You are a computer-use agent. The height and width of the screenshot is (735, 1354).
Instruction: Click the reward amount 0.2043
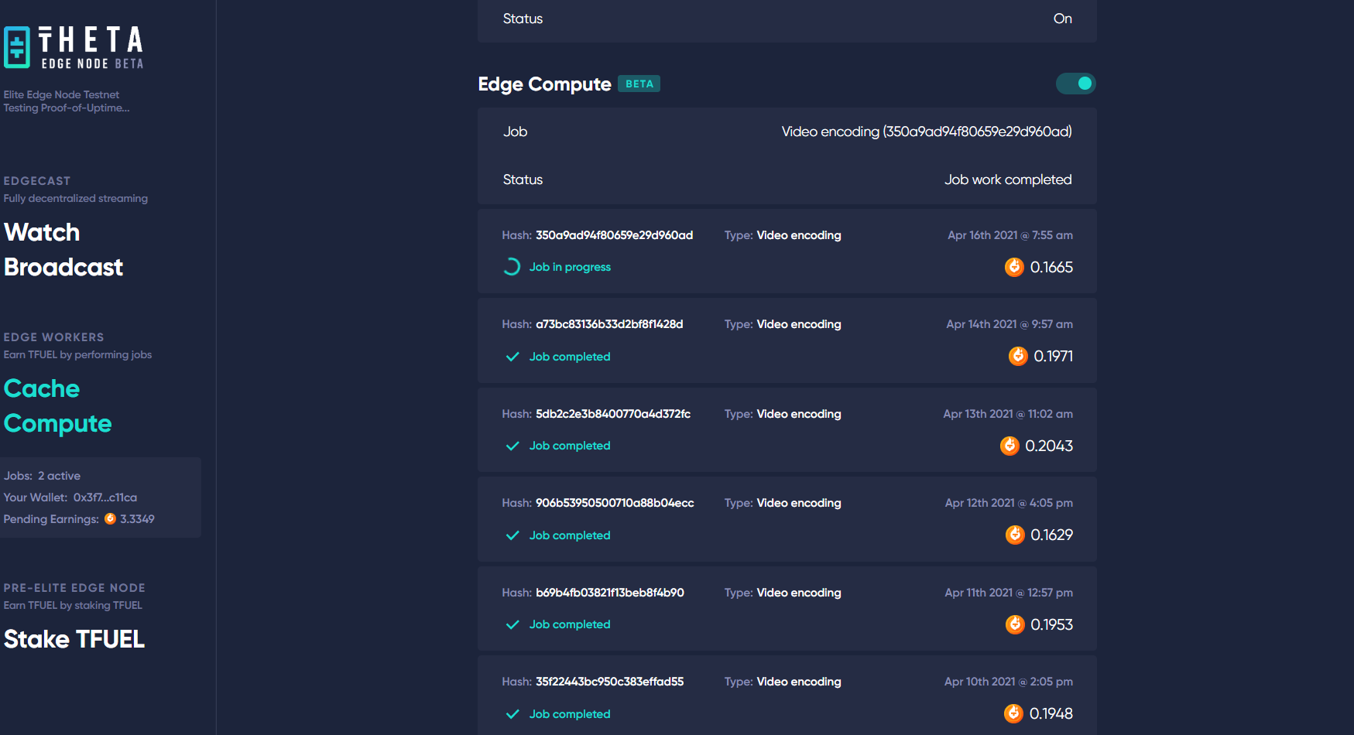coord(1049,446)
